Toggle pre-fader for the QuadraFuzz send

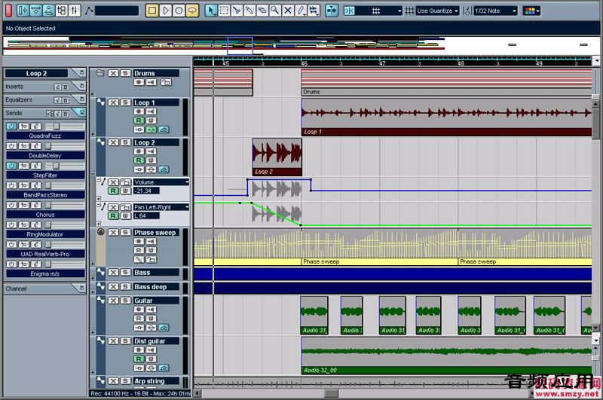24,127
